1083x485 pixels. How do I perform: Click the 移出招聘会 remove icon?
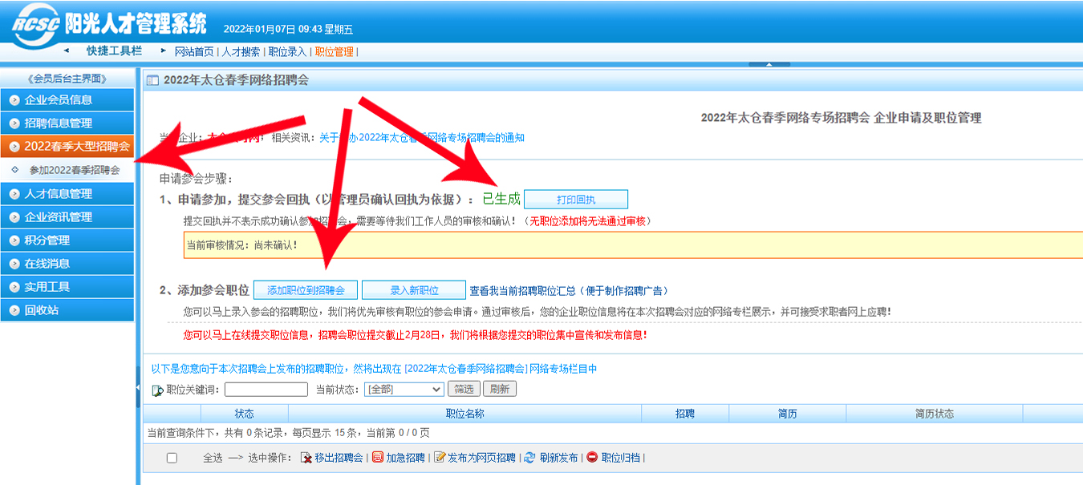306,458
